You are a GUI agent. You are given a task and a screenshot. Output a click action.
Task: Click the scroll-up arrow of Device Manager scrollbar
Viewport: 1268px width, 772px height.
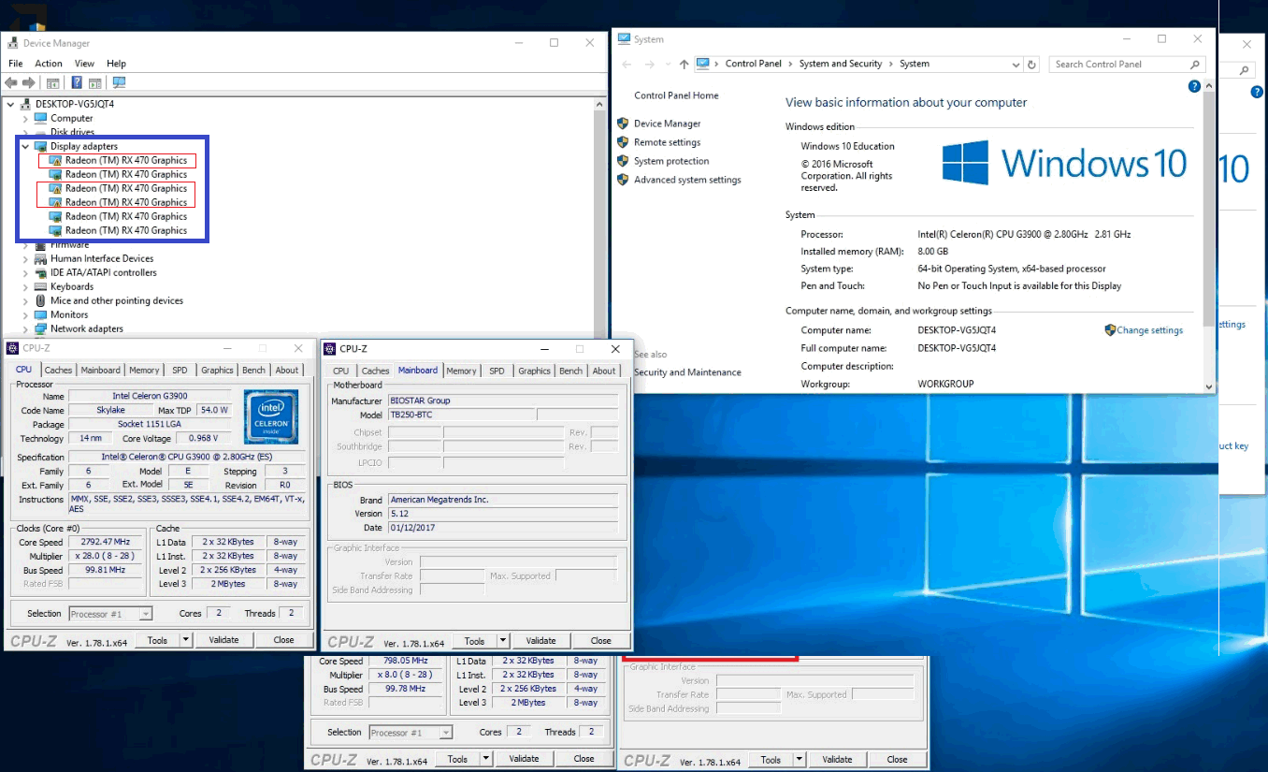[x=600, y=104]
